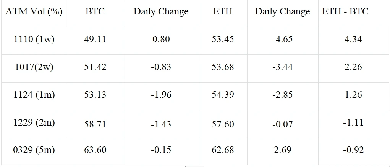
Task: Click the 1124 (1m) row label
Action: (x=34, y=95)
